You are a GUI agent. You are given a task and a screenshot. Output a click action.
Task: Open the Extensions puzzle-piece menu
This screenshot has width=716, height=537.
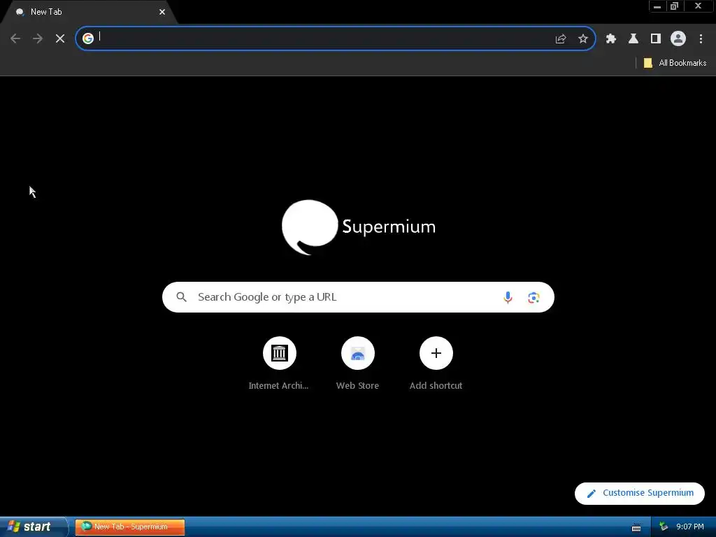tap(611, 39)
